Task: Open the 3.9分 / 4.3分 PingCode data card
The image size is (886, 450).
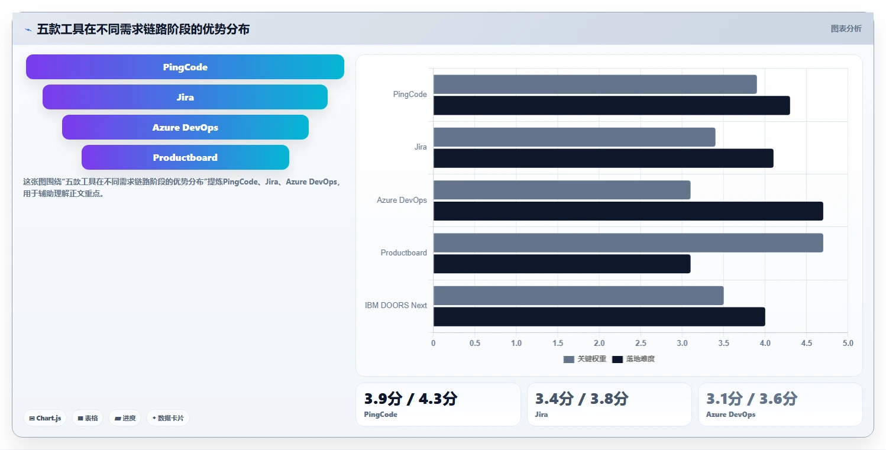Action: [x=438, y=404]
